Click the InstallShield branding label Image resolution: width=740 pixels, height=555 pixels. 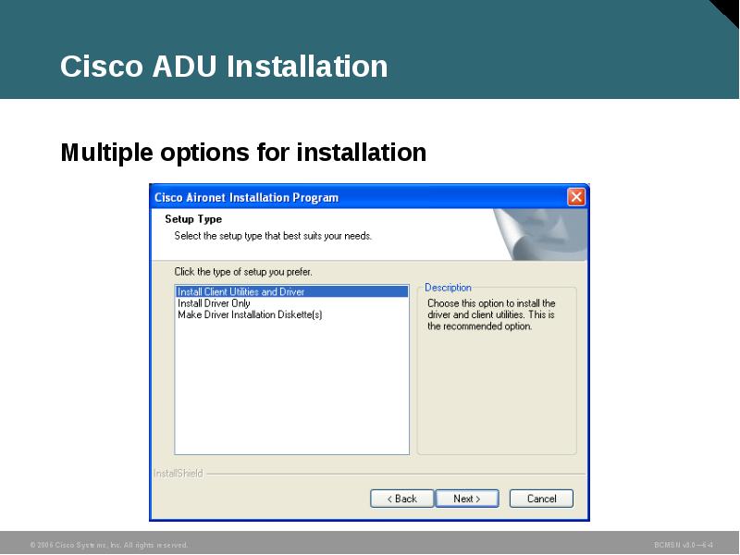coord(176,472)
